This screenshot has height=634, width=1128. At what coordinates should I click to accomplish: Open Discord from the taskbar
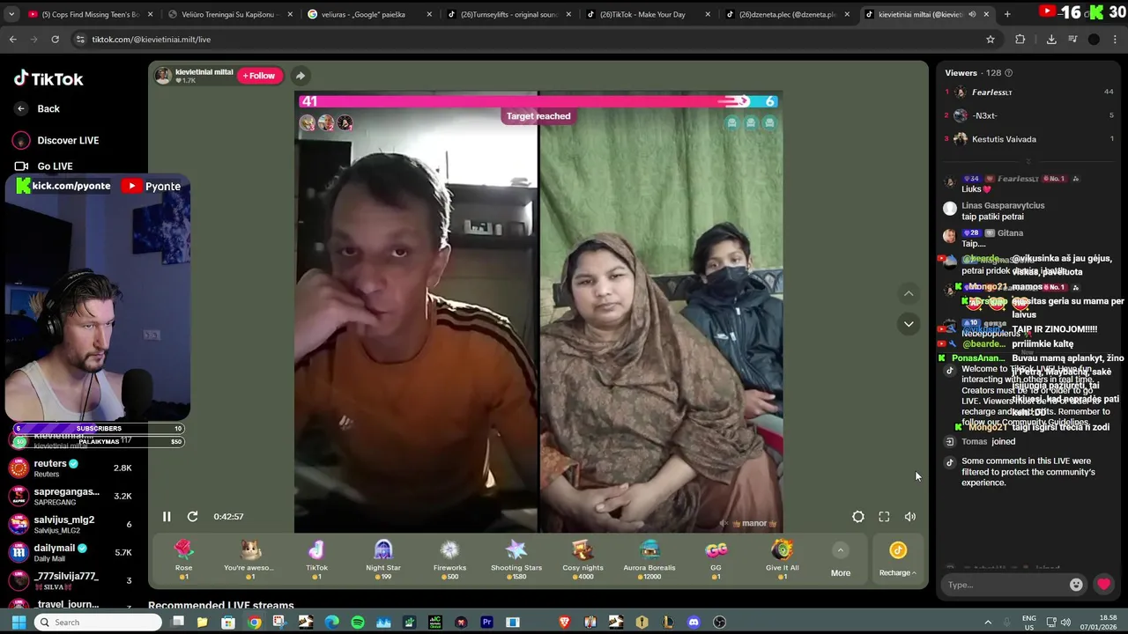pyautogui.click(x=694, y=623)
